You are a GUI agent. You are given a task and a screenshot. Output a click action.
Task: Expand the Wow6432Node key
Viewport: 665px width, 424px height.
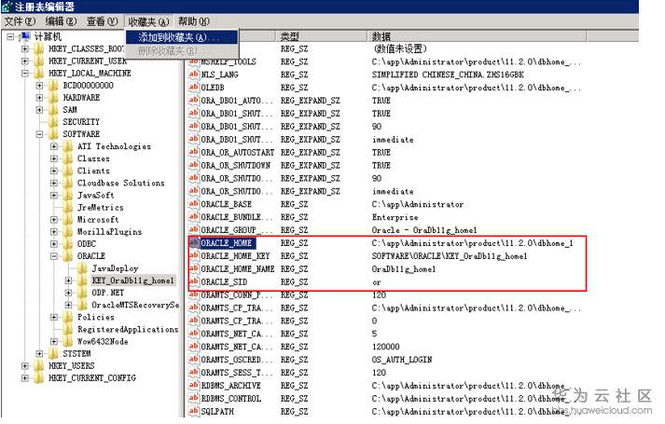coord(54,341)
